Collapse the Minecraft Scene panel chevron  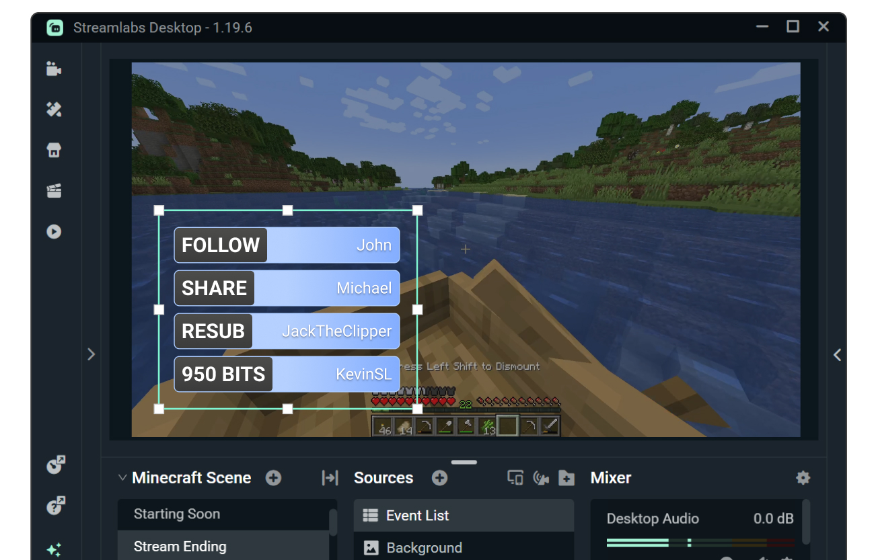(x=122, y=477)
